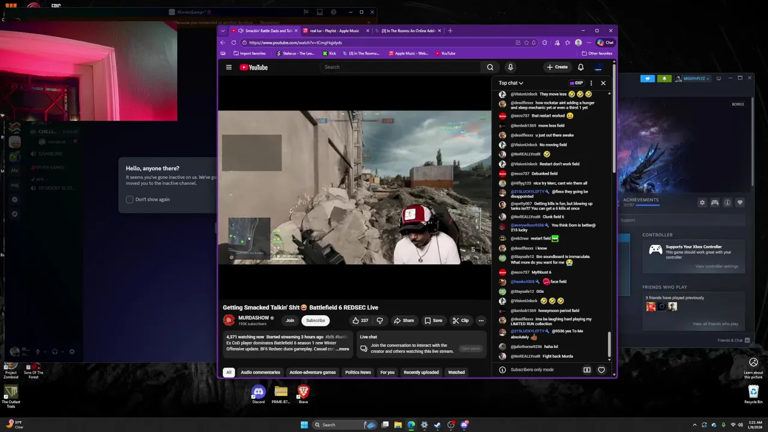
Task: Open YouTube account avatar menu
Action: (598, 67)
